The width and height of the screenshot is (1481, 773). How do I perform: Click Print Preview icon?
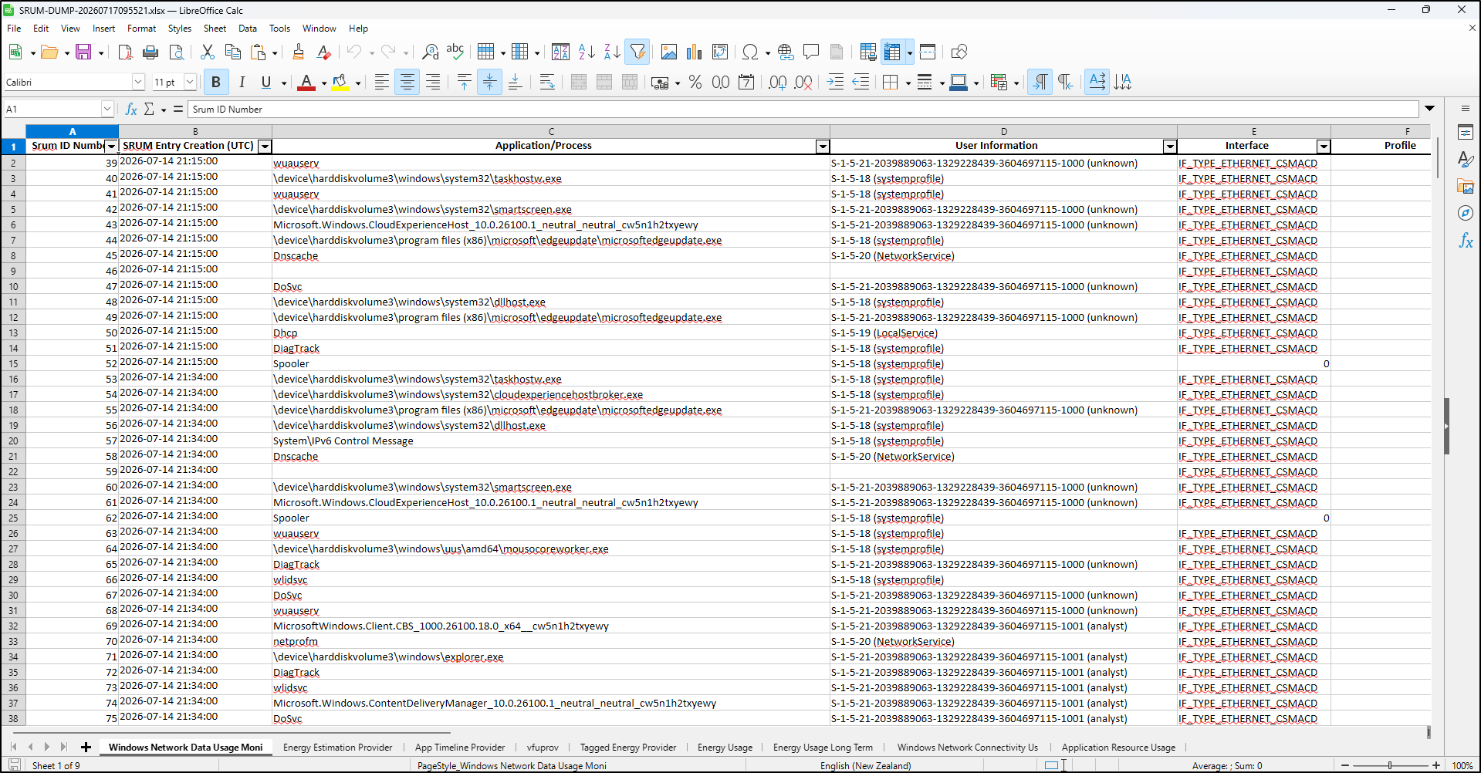[x=176, y=52]
